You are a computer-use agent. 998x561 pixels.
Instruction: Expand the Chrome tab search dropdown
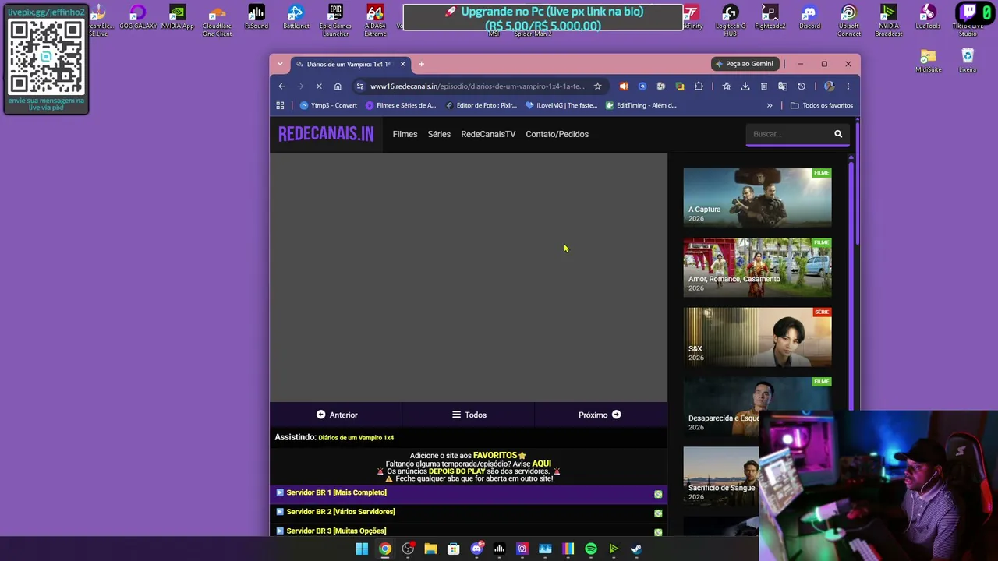pyautogui.click(x=280, y=64)
